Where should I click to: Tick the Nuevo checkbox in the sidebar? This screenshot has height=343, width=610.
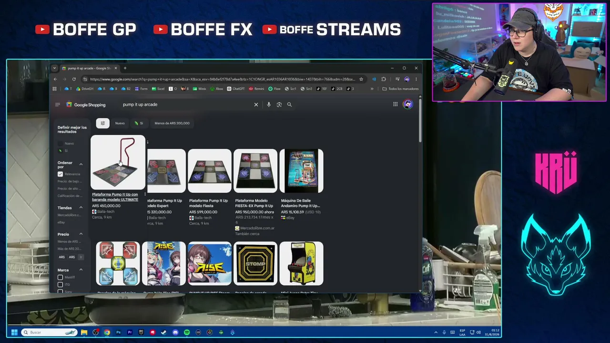point(60,143)
